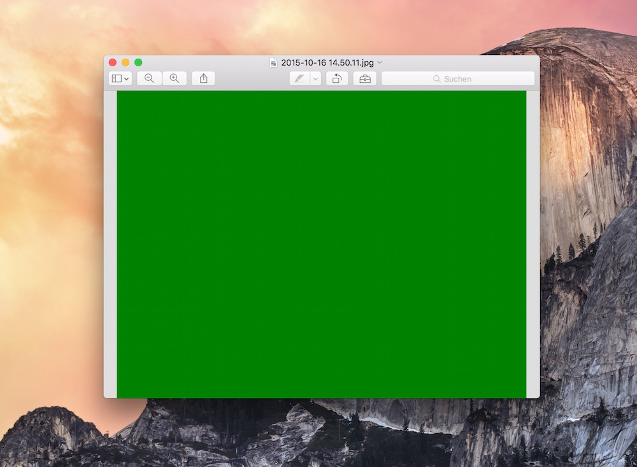Expand the title chevron beside the file name
This screenshot has width=637, height=467.
click(380, 62)
